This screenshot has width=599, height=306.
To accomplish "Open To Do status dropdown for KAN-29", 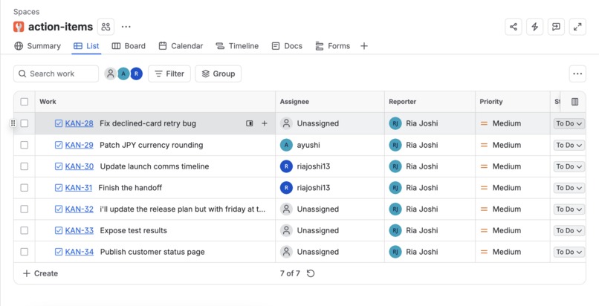I will click(x=569, y=145).
